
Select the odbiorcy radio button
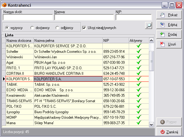57,28
